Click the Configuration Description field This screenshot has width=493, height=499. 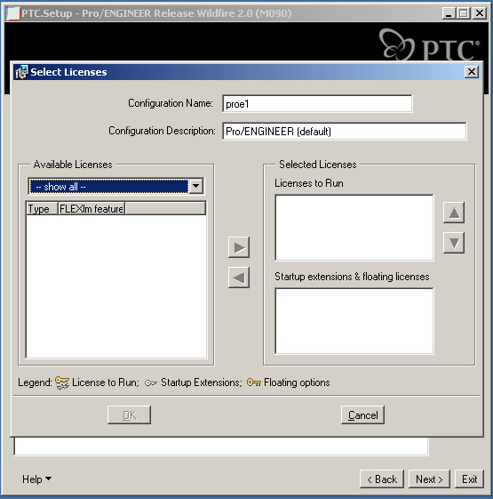point(345,131)
